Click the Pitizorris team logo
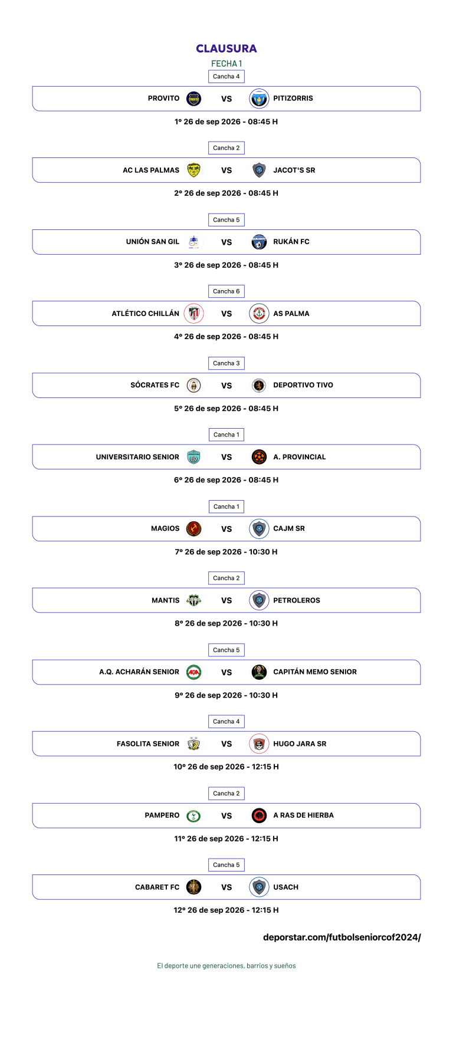 click(x=259, y=98)
